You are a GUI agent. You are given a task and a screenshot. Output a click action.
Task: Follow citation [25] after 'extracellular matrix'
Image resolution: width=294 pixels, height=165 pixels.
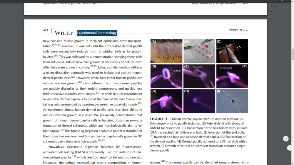(x=140, y=103)
